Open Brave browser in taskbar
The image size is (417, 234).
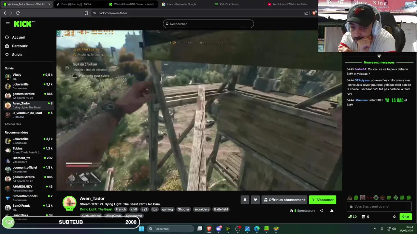click(209, 229)
